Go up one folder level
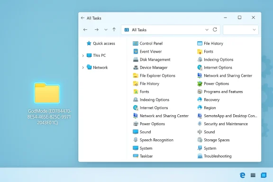The height and width of the screenshot is (182, 273). point(114,29)
